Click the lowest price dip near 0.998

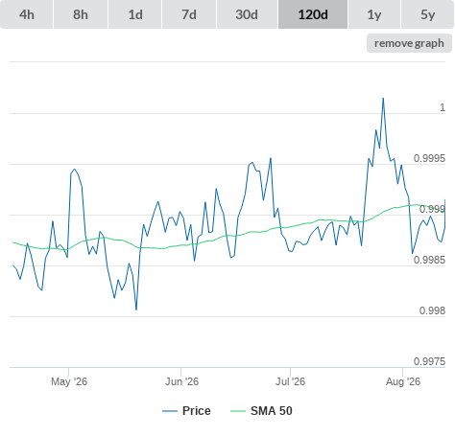point(136,310)
